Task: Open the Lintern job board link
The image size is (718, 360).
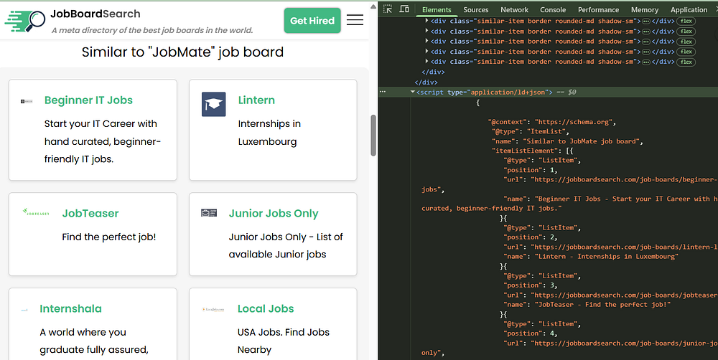Action: pos(256,100)
